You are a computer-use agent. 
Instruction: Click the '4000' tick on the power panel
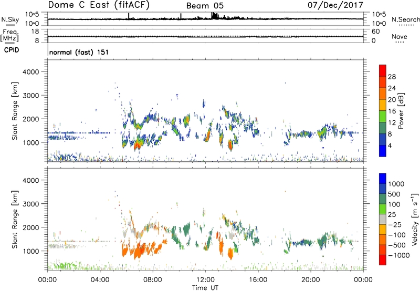[x=31, y=72]
